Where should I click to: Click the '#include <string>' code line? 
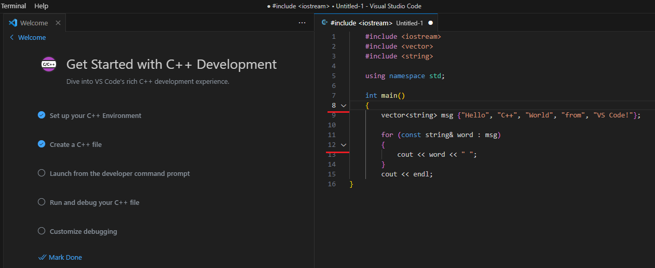[x=399, y=56]
